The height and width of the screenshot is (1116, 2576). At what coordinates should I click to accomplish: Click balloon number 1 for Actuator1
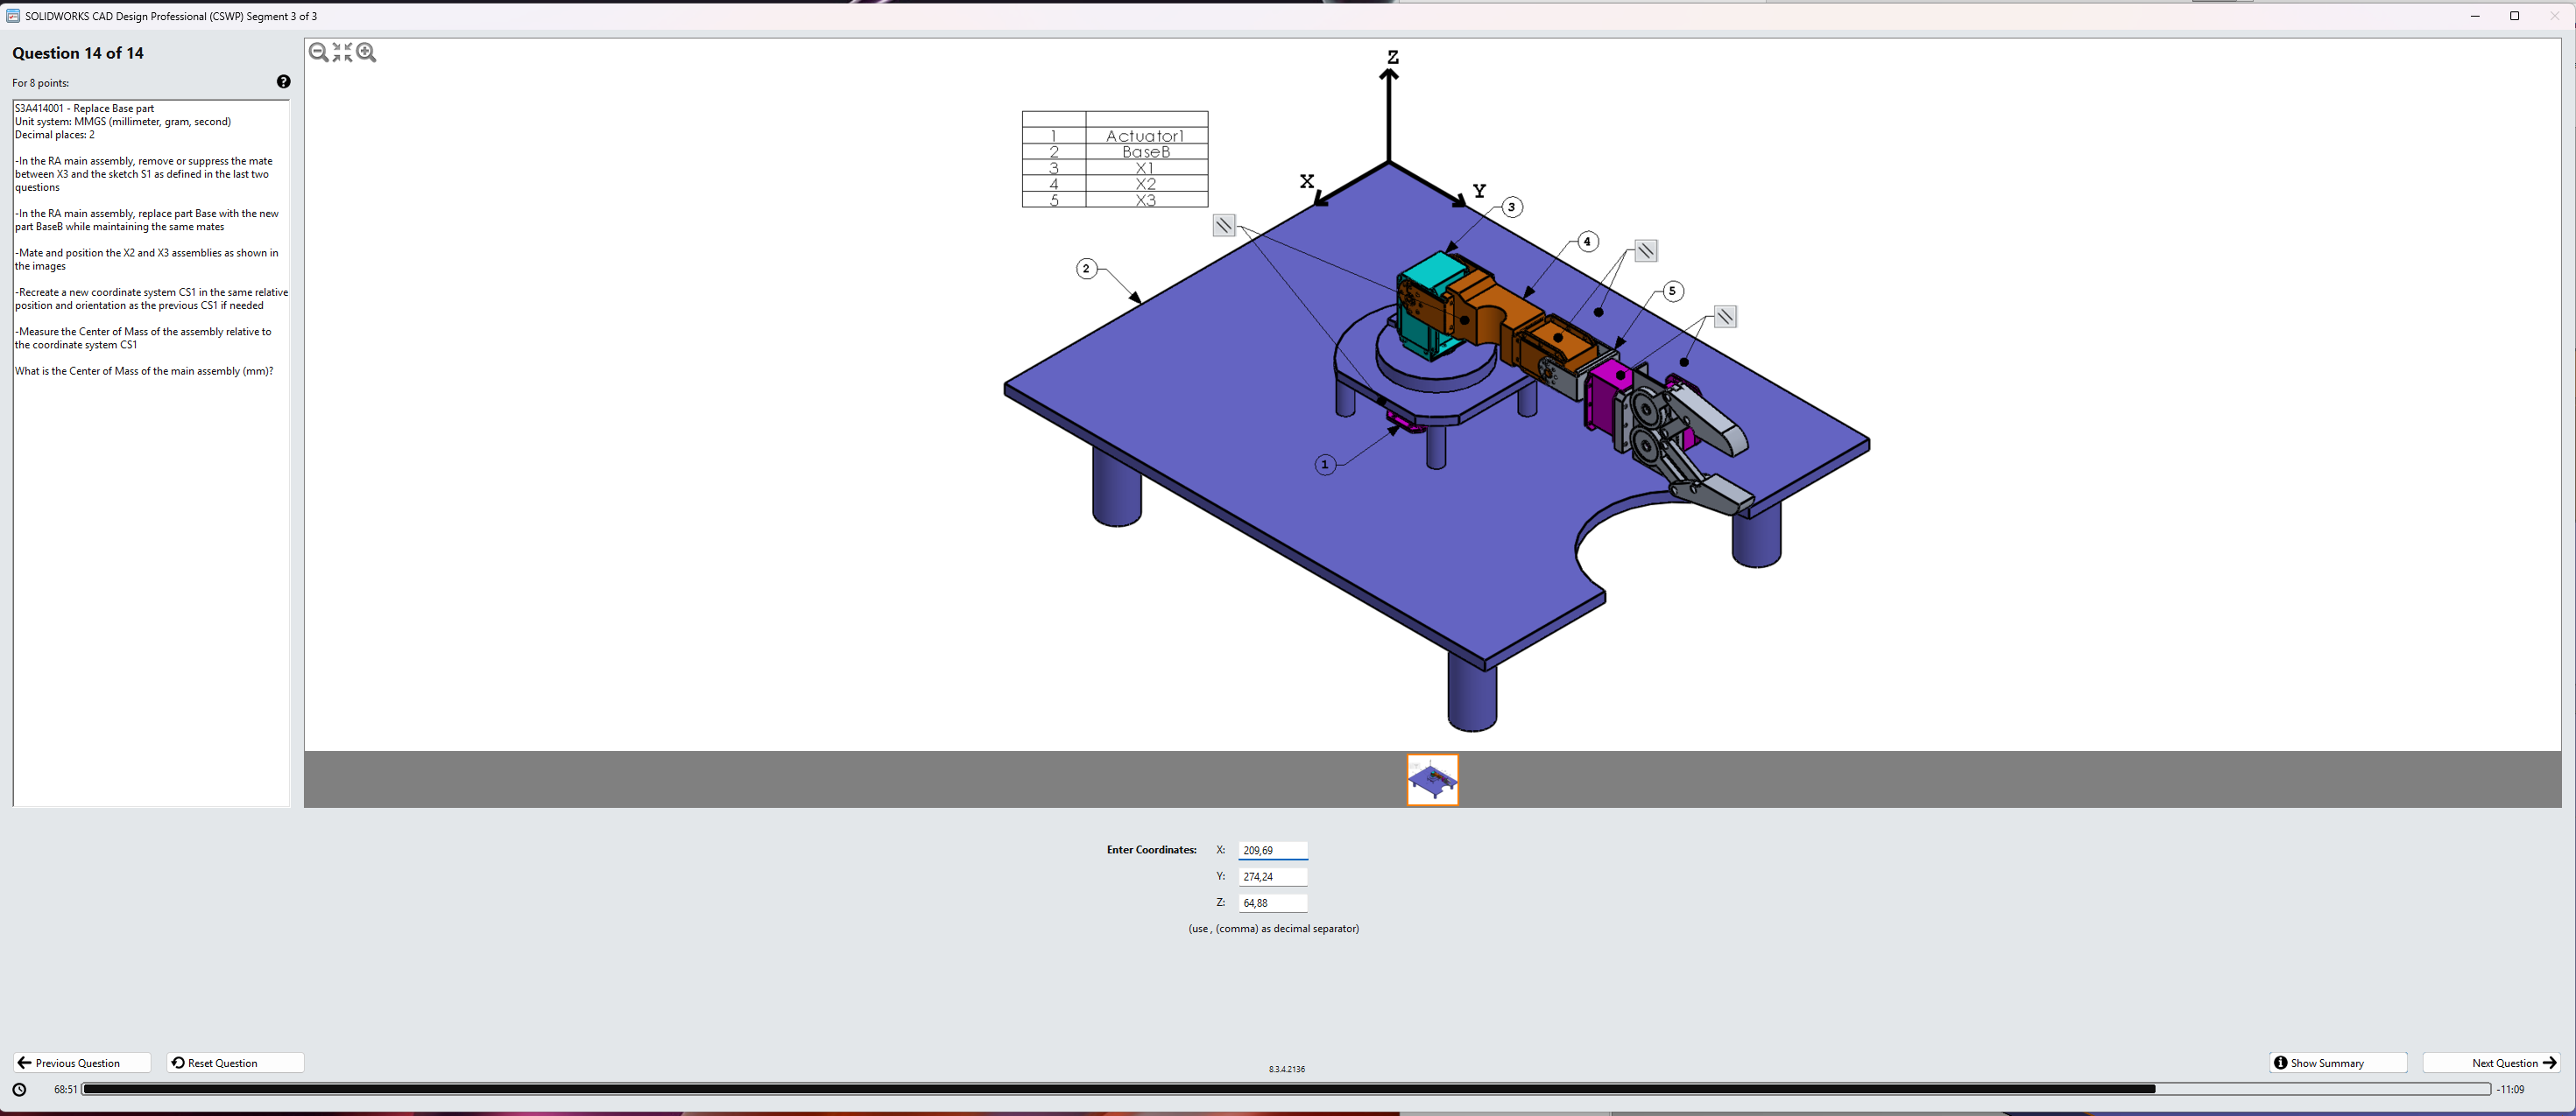click(x=1324, y=465)
